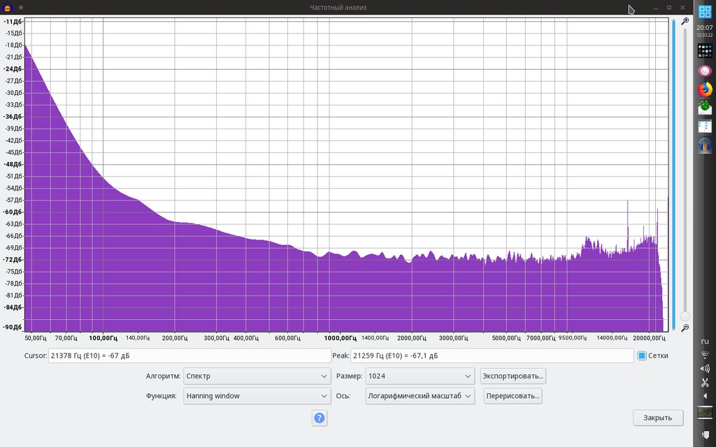Click the 1000,00Гц frequency axis label
Image resolution: width=716 pixels, height=447 pixels.
[341, 339]
